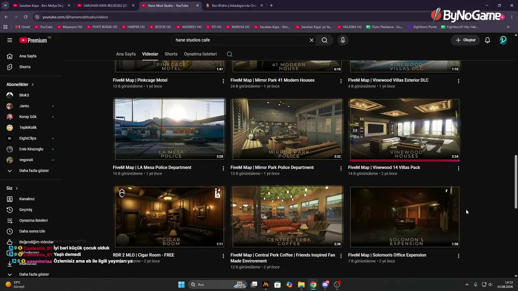Open File Explorer from the taskbar

click(x=301, y=285)
